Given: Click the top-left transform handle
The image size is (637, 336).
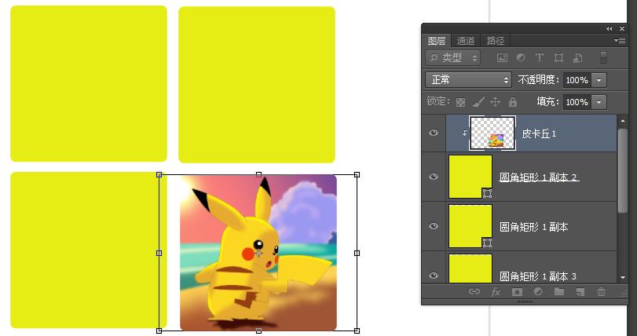Looking at the screenshot, I should (159, 174).
